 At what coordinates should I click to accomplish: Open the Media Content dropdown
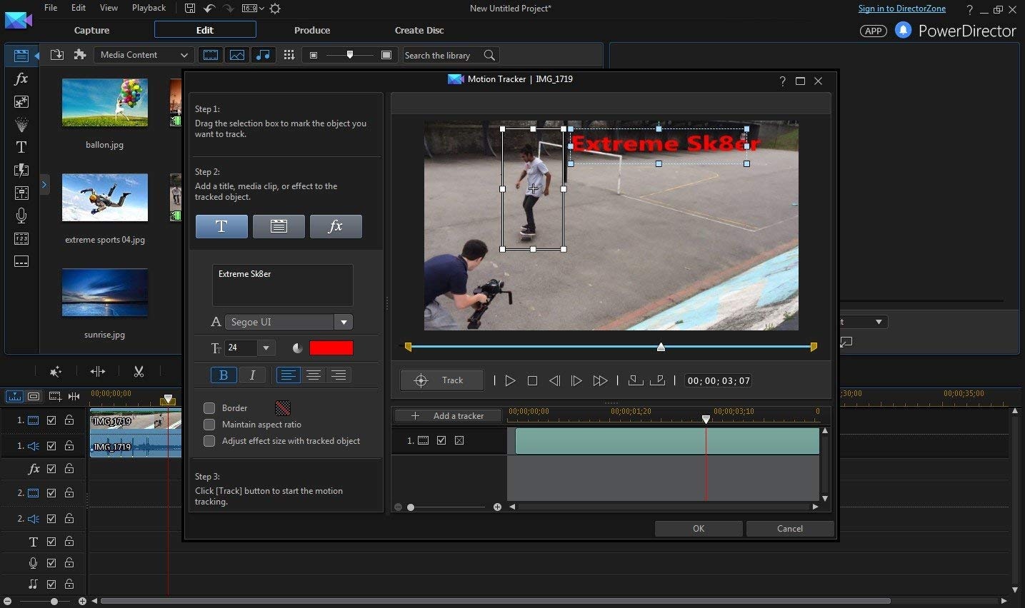coord(144,55)
